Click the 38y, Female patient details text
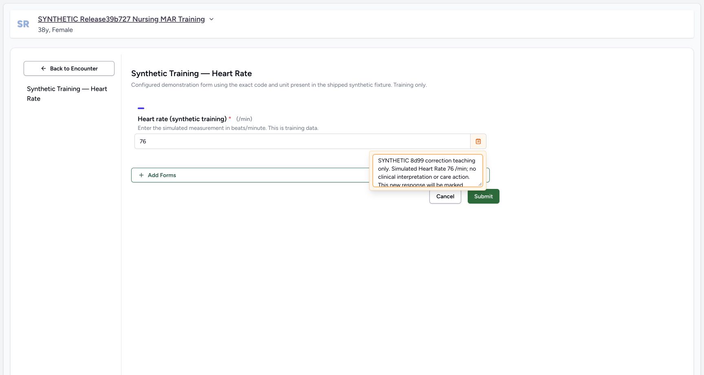704x375 pixels. coord(55,30)
